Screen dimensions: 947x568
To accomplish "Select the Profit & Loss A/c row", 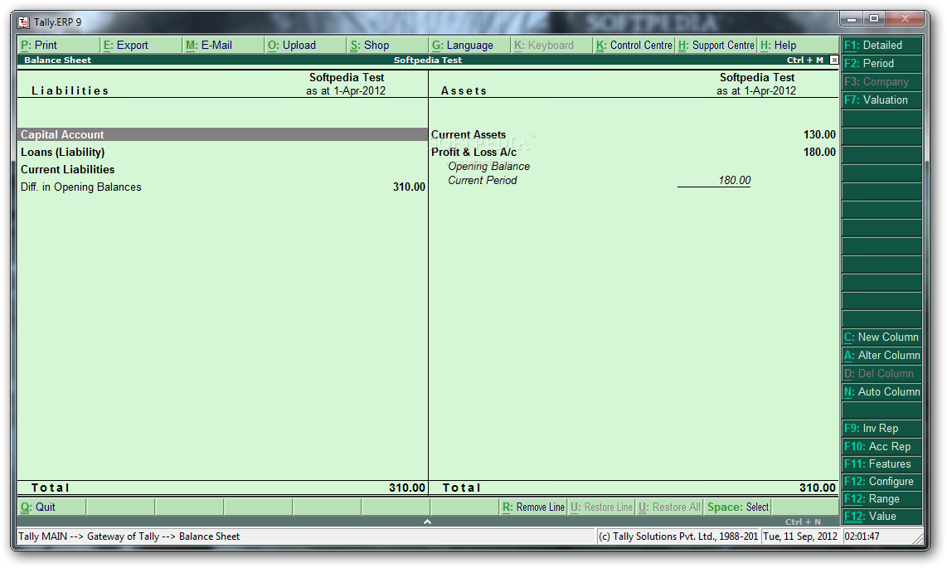I will point(634,152).
